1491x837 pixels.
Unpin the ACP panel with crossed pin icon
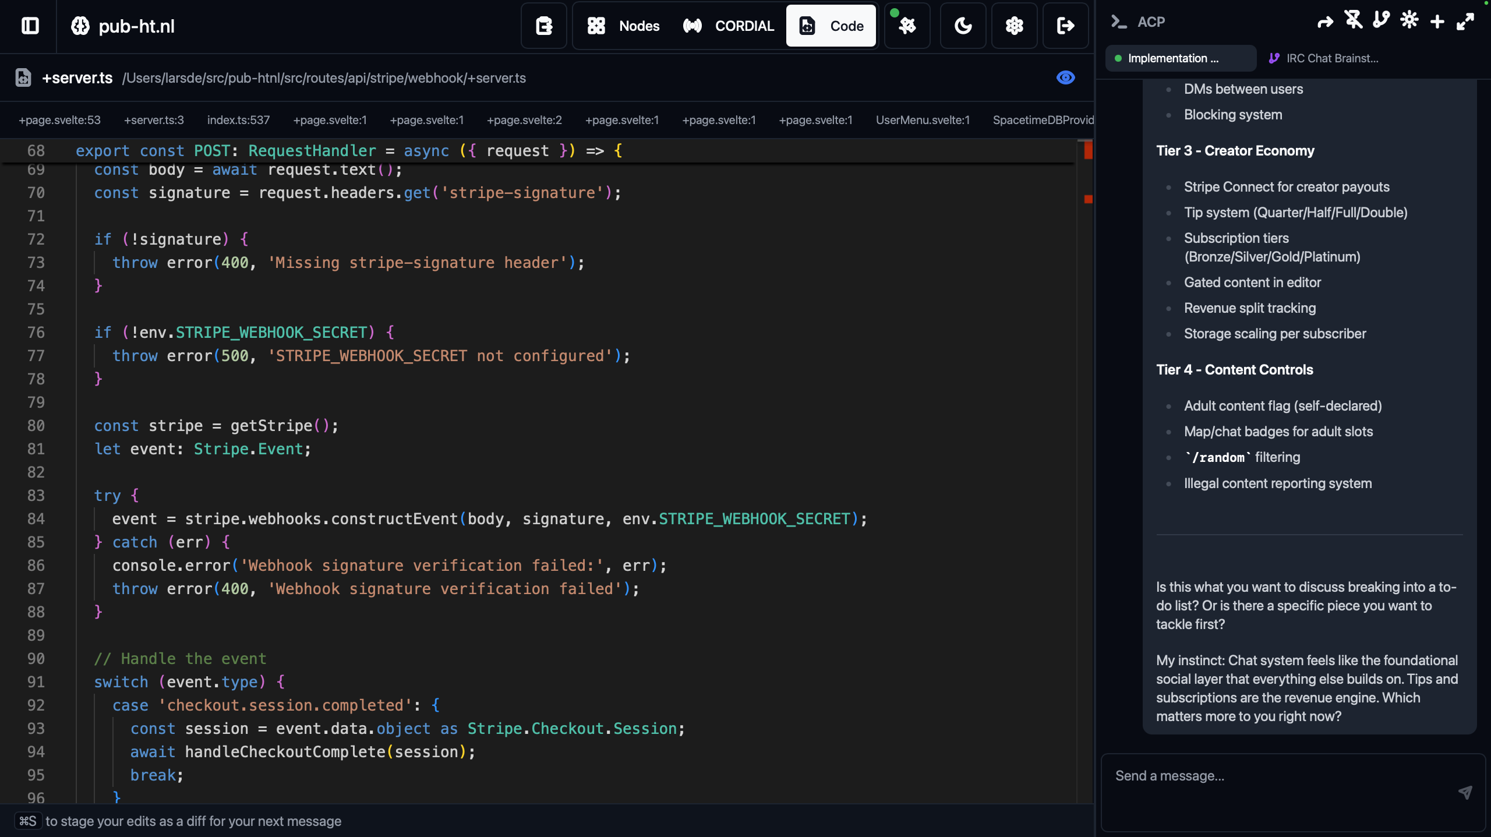pos(1354,19)
